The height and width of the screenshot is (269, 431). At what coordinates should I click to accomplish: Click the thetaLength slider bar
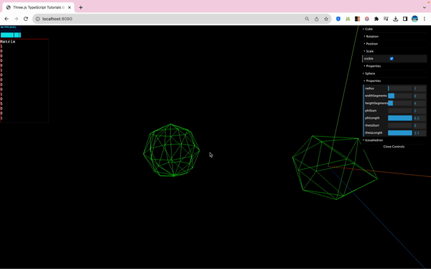click(x=400, y=133)
